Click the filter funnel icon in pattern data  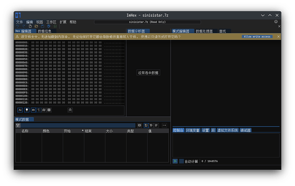(x=18, y=125)
